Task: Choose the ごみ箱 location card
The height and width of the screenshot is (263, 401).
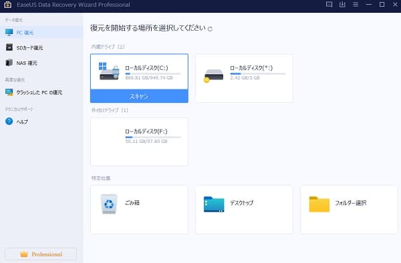Action: 139,210
